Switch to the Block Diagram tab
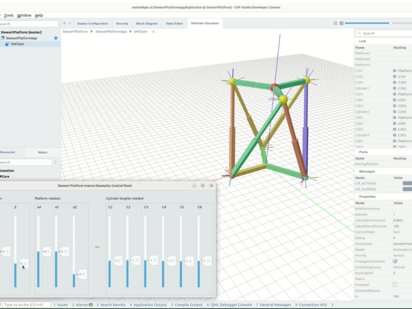 tap(148, 23)
